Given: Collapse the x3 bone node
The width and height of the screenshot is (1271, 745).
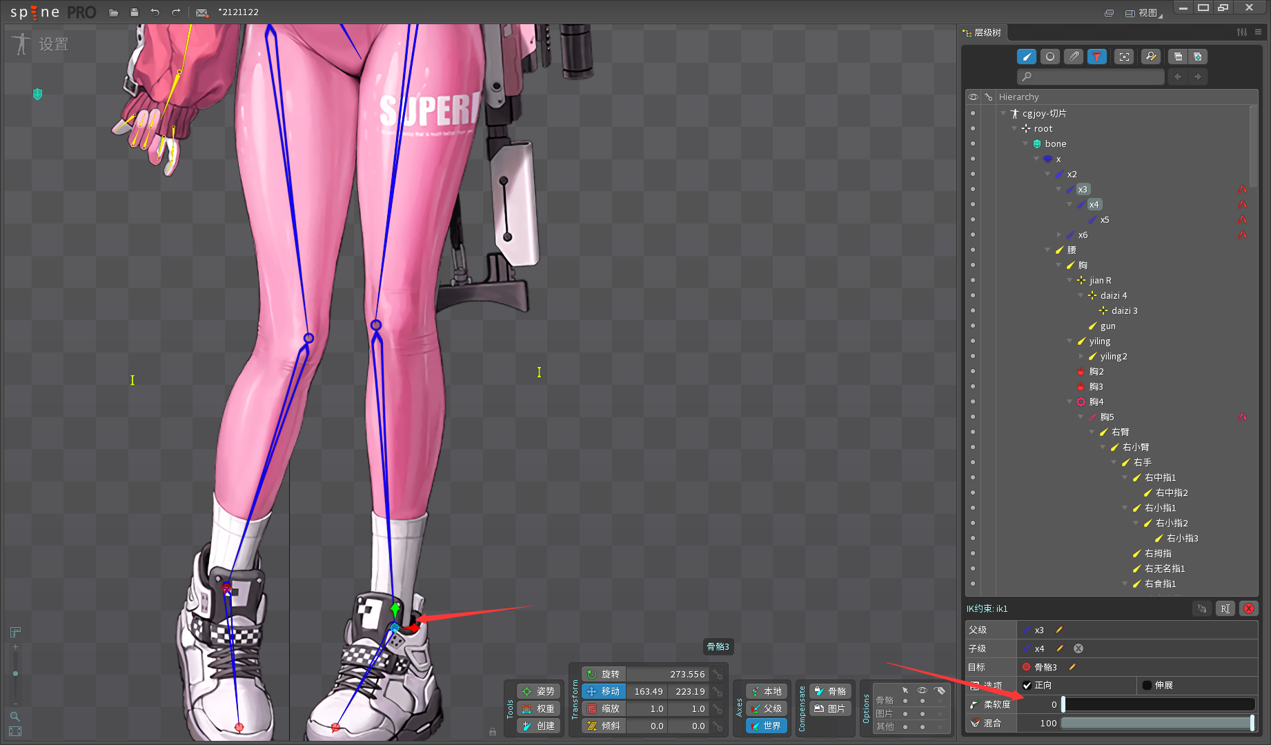Looking at the screenshot, I should click(1059, 189).
